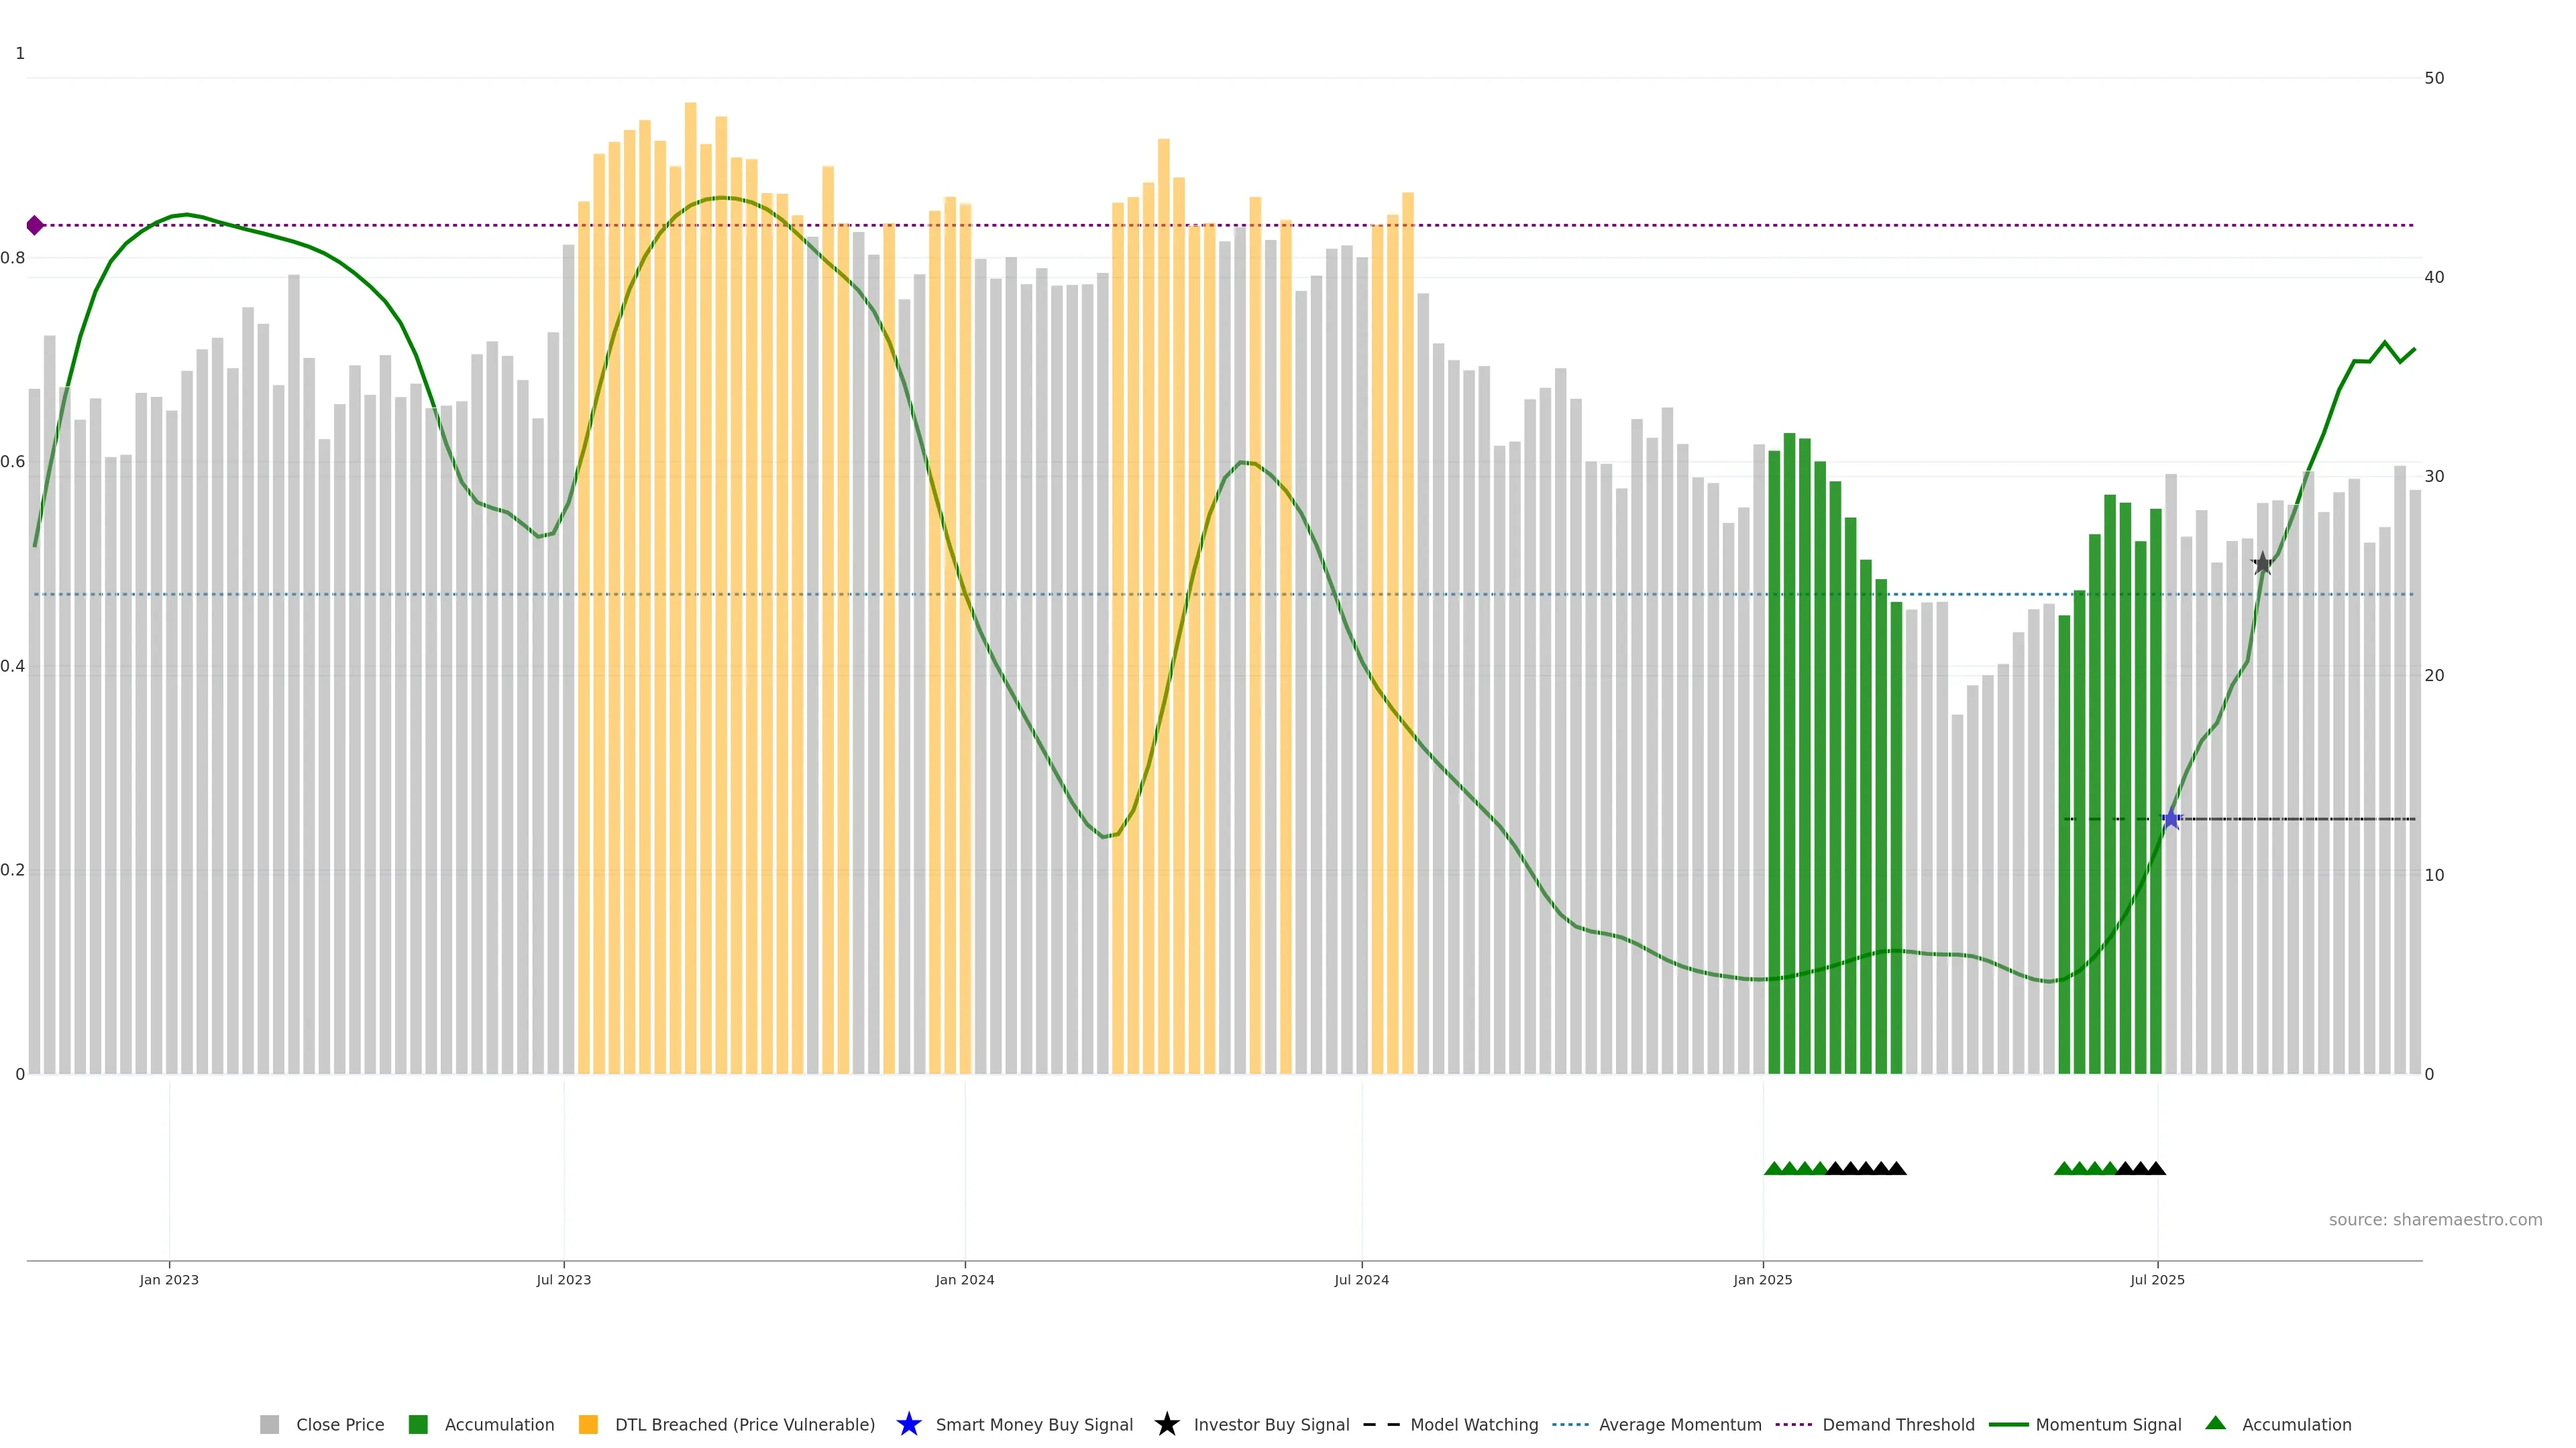
Task: Click the purple Demand Threshold diamond marker
Action: pyautogui.click(x=35, y=225)
